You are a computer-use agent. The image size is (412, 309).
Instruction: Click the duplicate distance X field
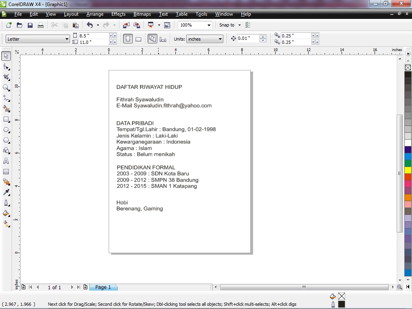296,35
